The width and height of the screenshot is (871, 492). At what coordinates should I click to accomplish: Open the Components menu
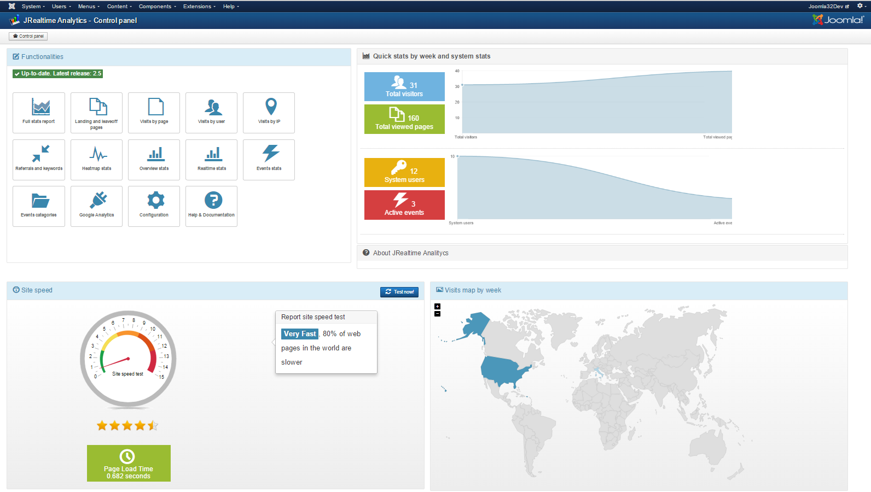[158, 7]
